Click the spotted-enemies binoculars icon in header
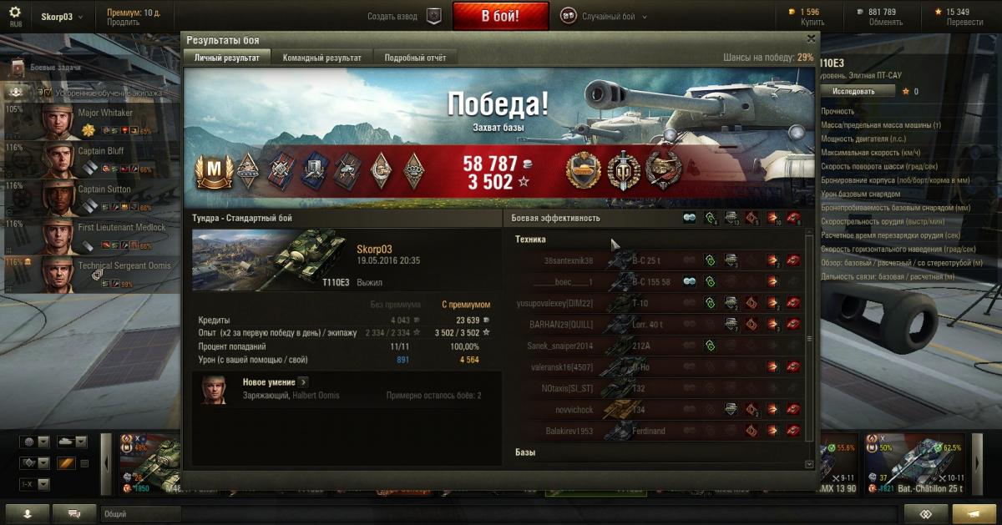The image size is (1002, 525). (690, 218)
